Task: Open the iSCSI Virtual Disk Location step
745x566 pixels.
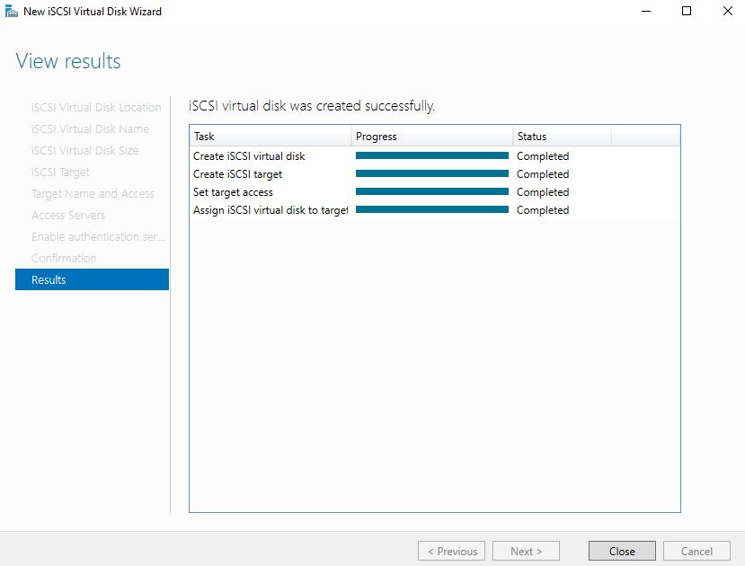Action: pos(96,107)
